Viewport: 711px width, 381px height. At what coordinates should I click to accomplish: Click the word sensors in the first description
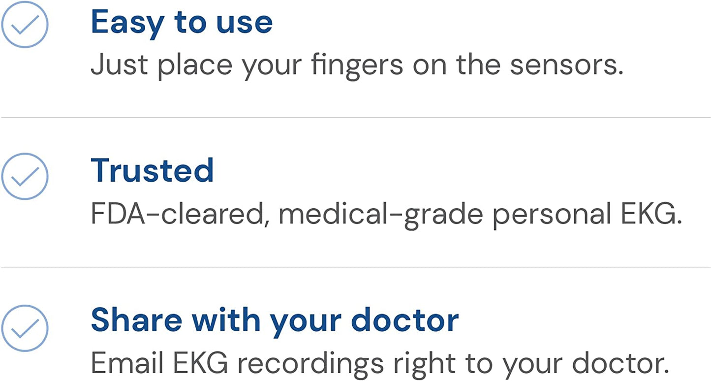point(566,65)
